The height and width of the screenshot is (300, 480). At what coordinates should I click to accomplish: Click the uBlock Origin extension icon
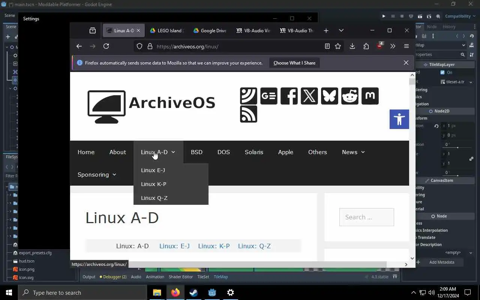[x=379, y=46]
